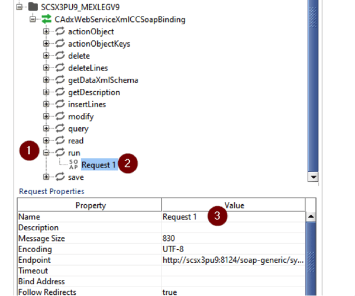Viewport: 355px width, 296px height.
Task: Expand the deleteLines operation
Action: (46, 67)
